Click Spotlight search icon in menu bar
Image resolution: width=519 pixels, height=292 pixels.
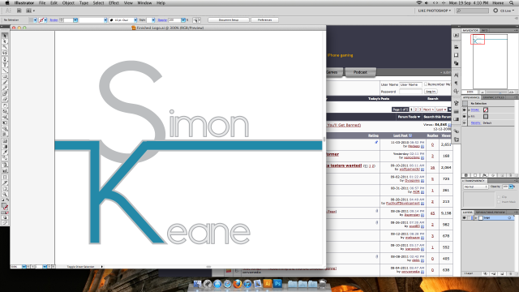point(512,3)
